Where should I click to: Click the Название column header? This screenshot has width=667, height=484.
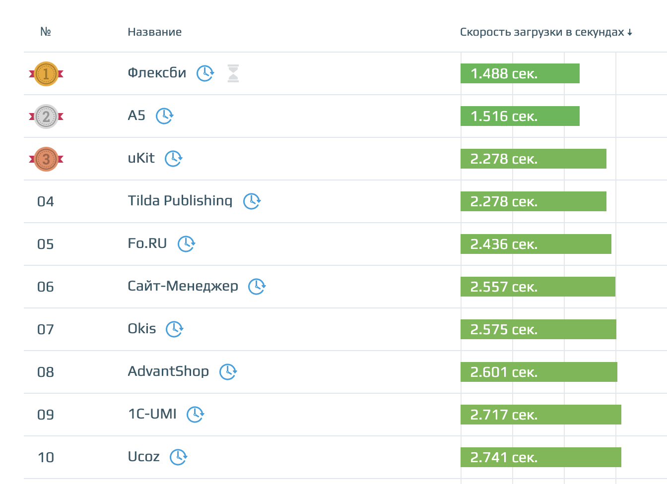[154, 32]
